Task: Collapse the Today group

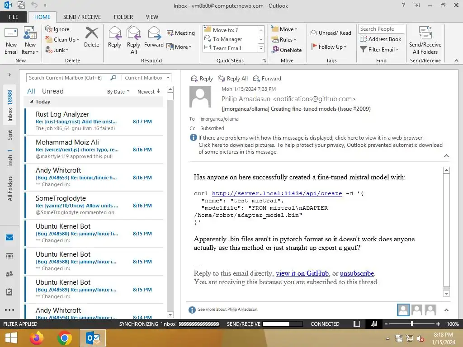Action: point(32,102)
